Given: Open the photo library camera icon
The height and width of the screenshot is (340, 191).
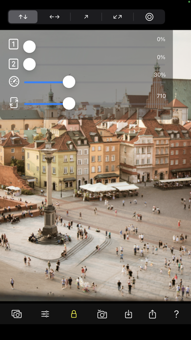Looking at the screenshot, I should pyautogui.click(x=17, y=314).
